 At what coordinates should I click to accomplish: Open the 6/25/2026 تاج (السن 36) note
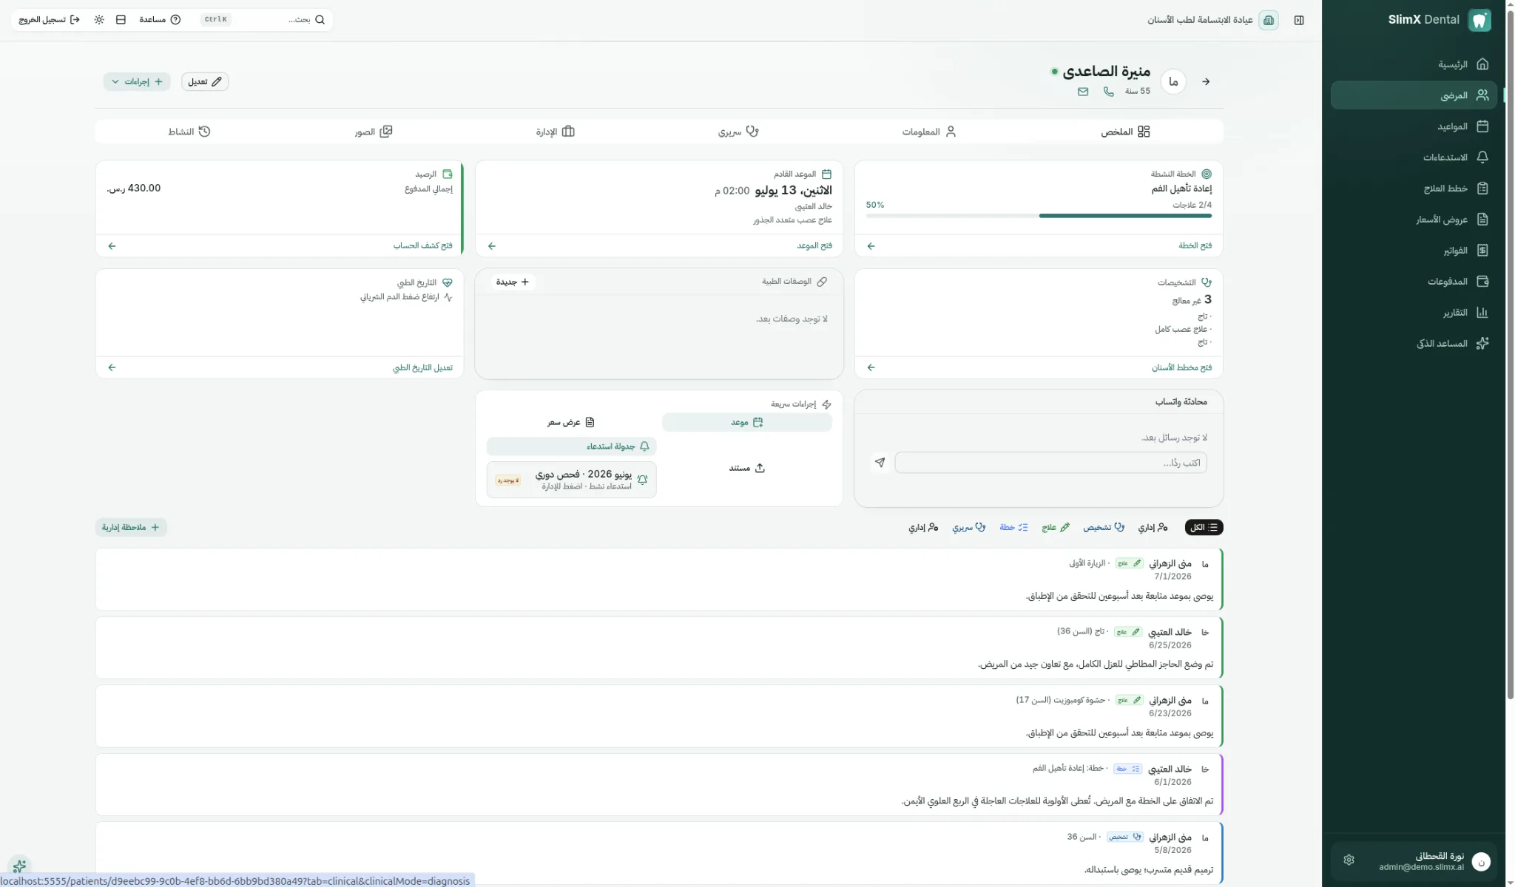[659, 648]
